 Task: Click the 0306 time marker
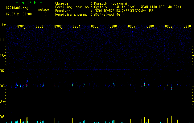pos(113,26)
